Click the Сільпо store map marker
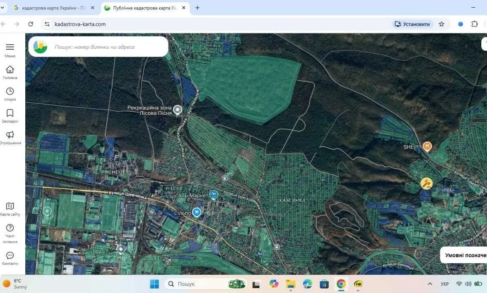Viewport: 487px width, 293px height. coord(197,212)
